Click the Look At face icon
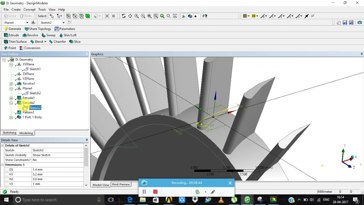This screenshot has height=205, width=364. pyautogui.click(x=205, y=16)
